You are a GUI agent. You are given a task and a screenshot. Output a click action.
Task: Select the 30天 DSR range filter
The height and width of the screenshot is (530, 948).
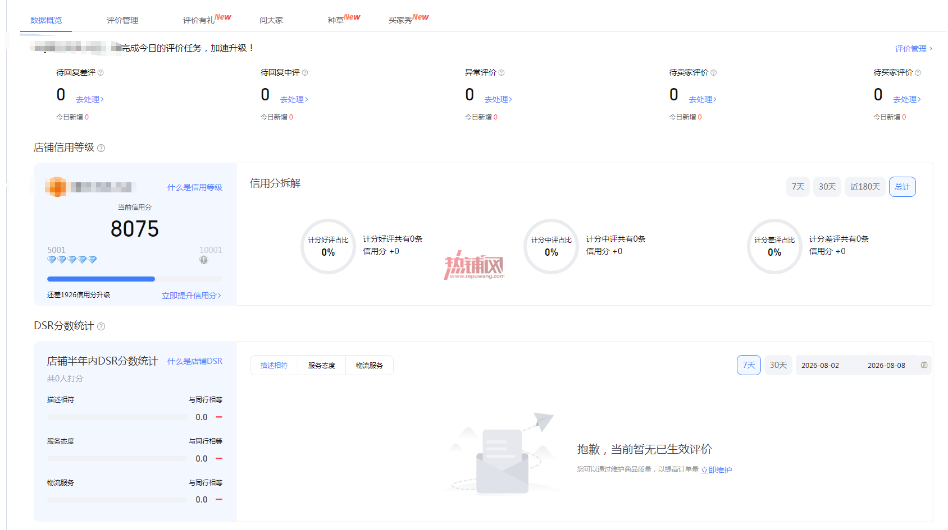(778, 365)
